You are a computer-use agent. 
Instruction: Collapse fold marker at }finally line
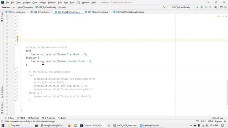(x=14, y=58)
